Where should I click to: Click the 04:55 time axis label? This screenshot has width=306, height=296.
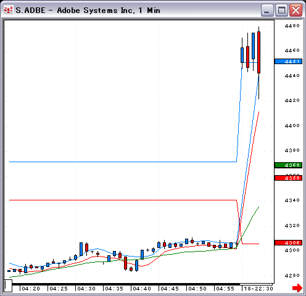[x=225, y=289]
